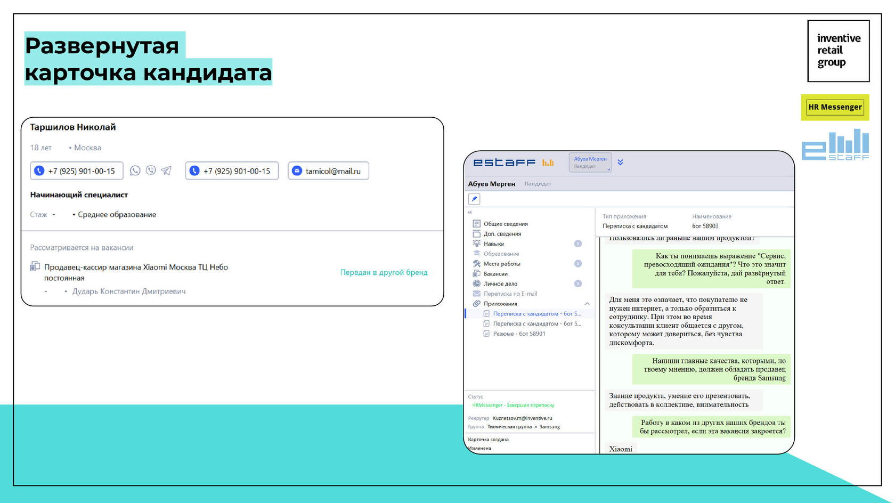The height and width of the screenshot is (503, 895).
Task: Click the HRMessenger - Завершил переписку status
Action: tap(513, 405)
